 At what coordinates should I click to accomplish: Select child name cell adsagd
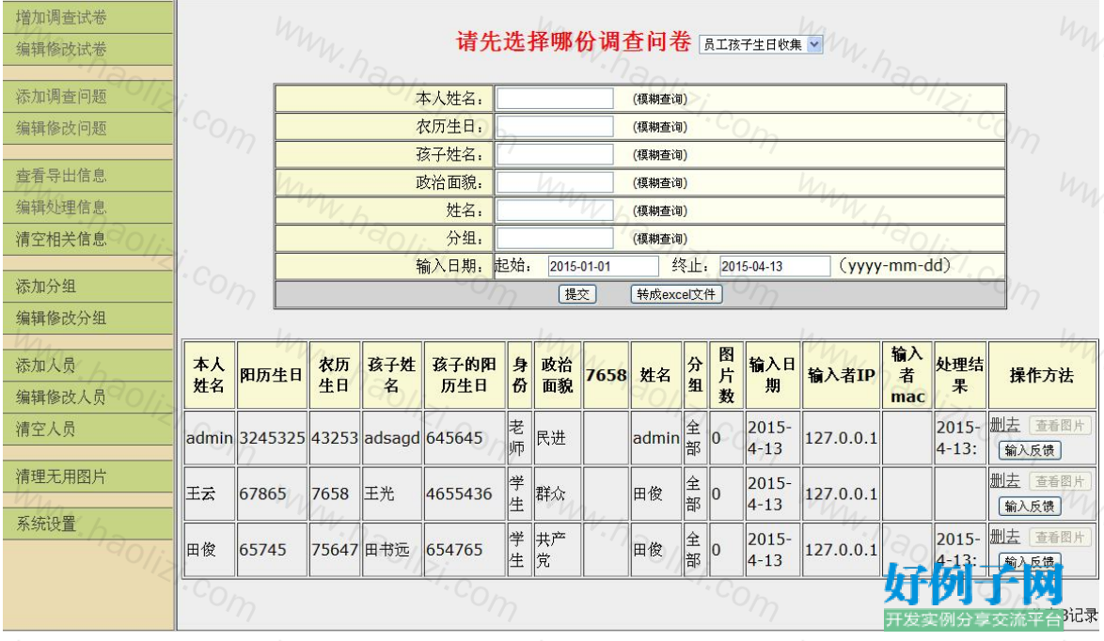(x=392, y=438)
